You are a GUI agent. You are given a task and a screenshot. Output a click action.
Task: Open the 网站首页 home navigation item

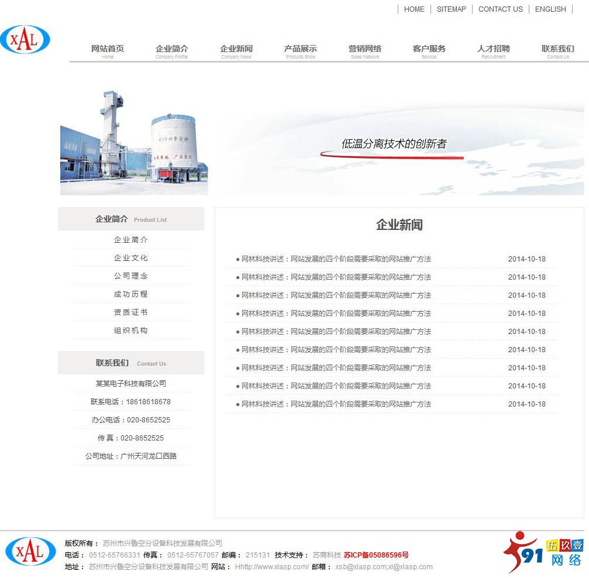(107, 50)
